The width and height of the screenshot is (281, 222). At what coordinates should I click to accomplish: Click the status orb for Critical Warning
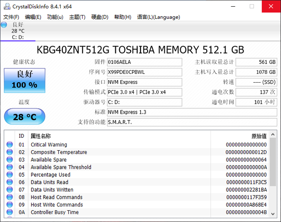(x=10, y=145)
